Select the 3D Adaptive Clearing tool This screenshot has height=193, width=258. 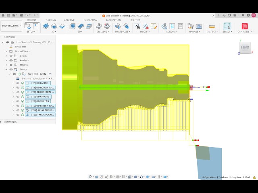(x=73, y=26)
